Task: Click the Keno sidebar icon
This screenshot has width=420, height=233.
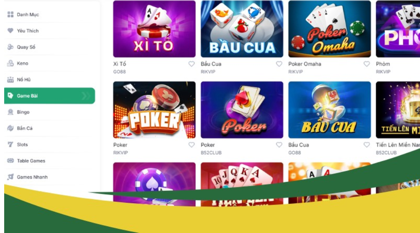Action: (10, 63)
